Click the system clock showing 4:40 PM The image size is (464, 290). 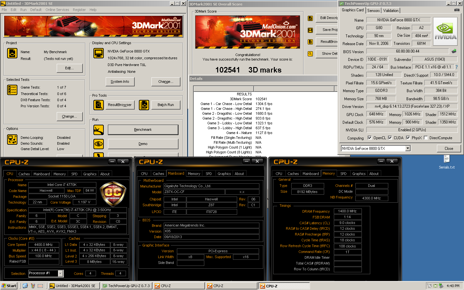click(x=453, y=286)
